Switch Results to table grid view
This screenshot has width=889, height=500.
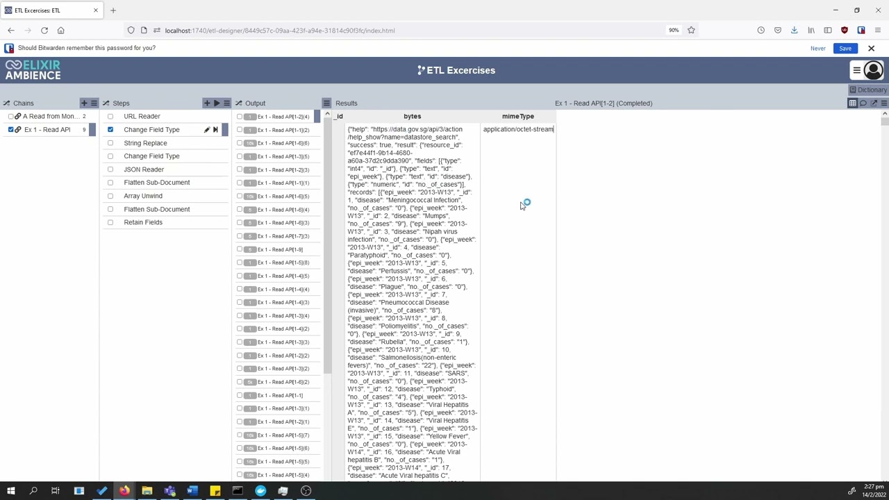[x=852, y=103]
